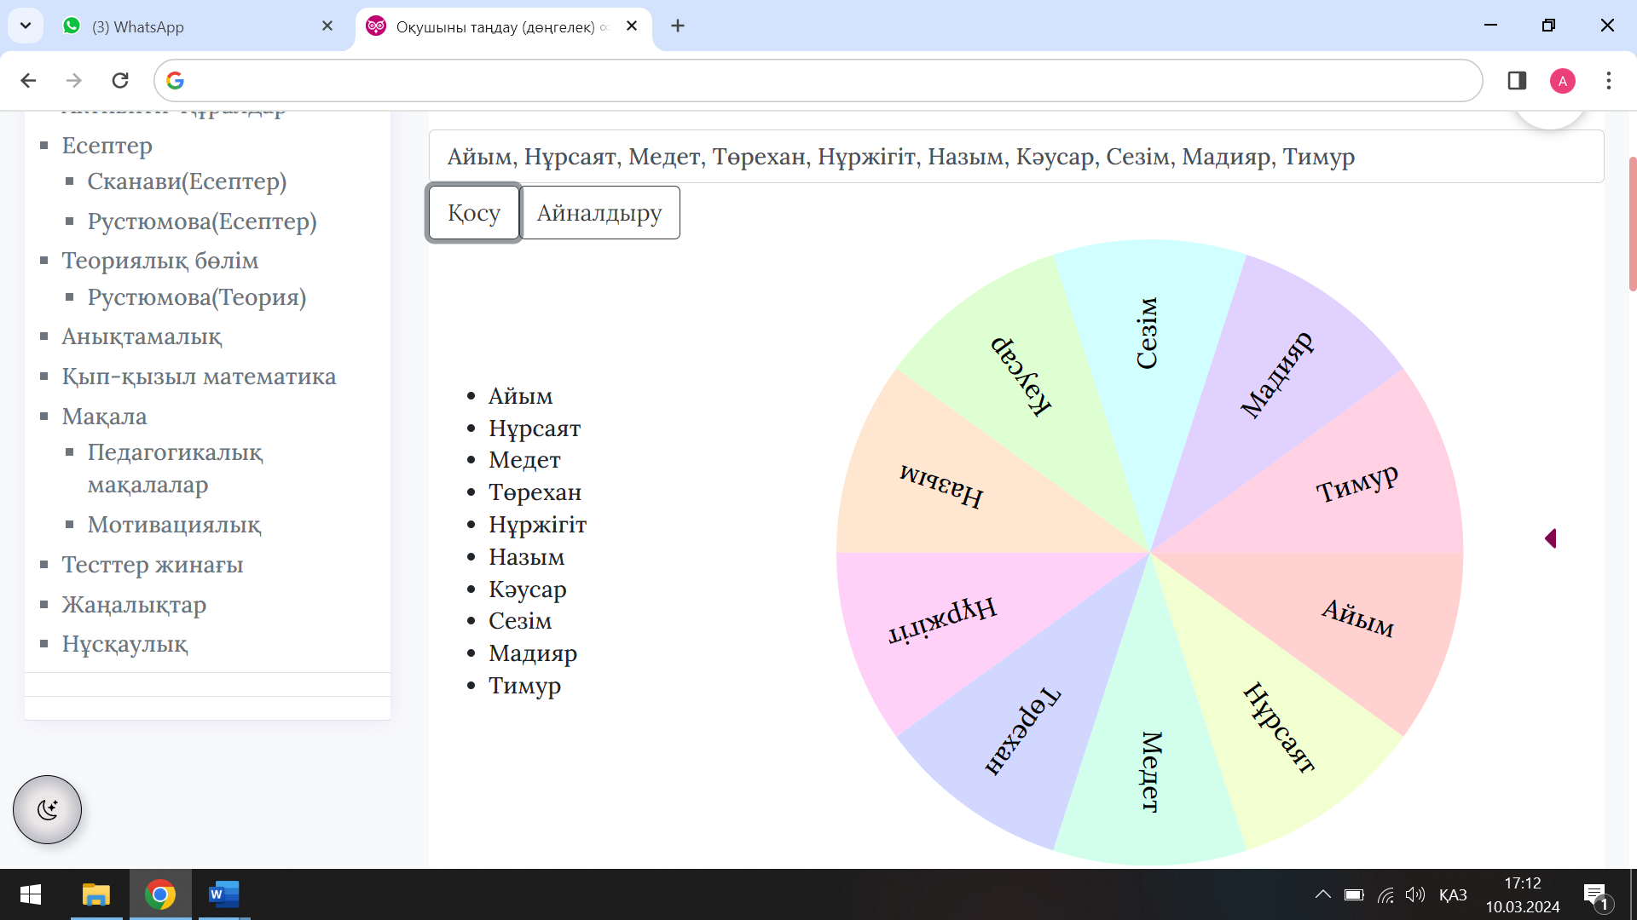
Task: Go back to previous page
Action: tap(28, 81)
